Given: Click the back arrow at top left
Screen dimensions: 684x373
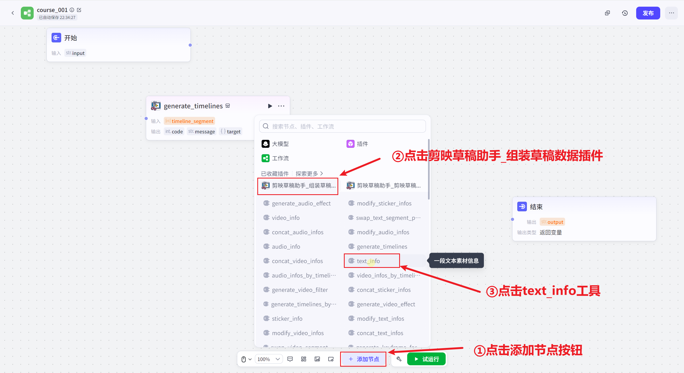Looking at the screenshot, I should tap(13, 13).
